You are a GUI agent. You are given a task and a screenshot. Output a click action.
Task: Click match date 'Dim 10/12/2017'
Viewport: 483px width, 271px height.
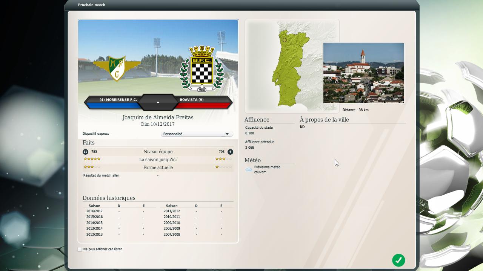(x=158, y=124)
